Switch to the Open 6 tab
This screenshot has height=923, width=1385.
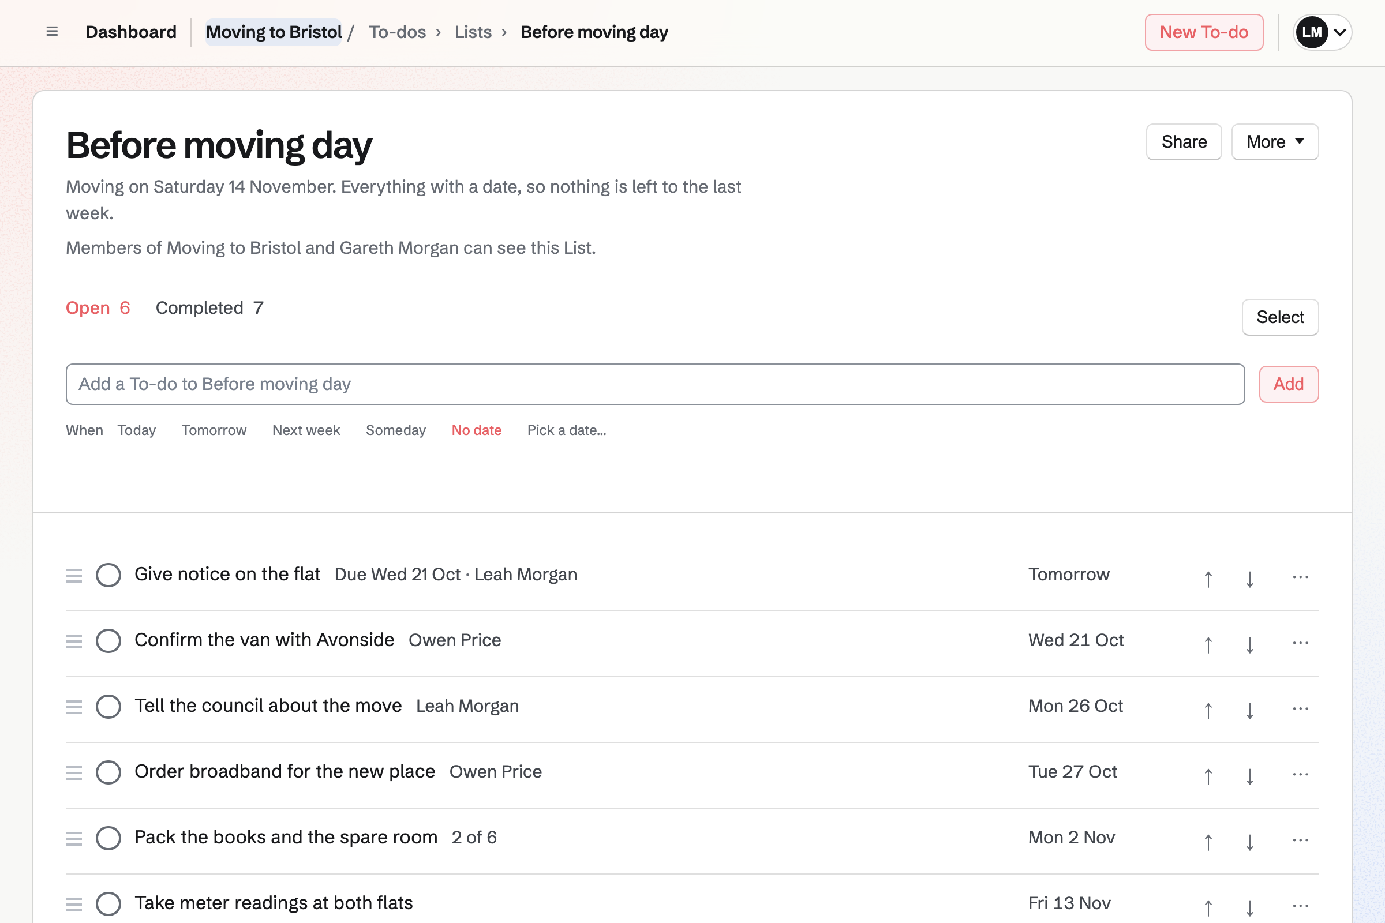[x=98, y=308]
